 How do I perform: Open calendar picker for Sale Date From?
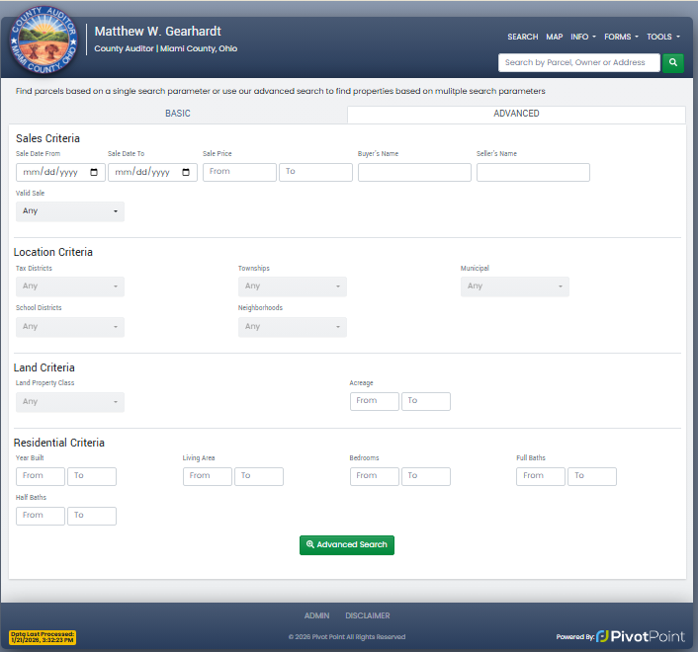94,172
